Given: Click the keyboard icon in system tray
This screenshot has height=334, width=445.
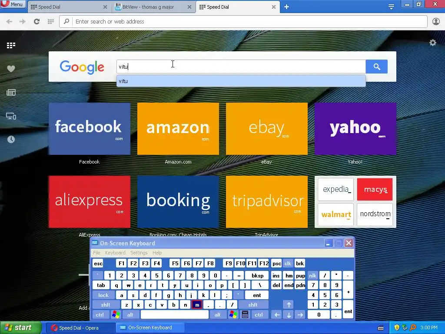Looking at the screenshot, I should pos(381,328).
